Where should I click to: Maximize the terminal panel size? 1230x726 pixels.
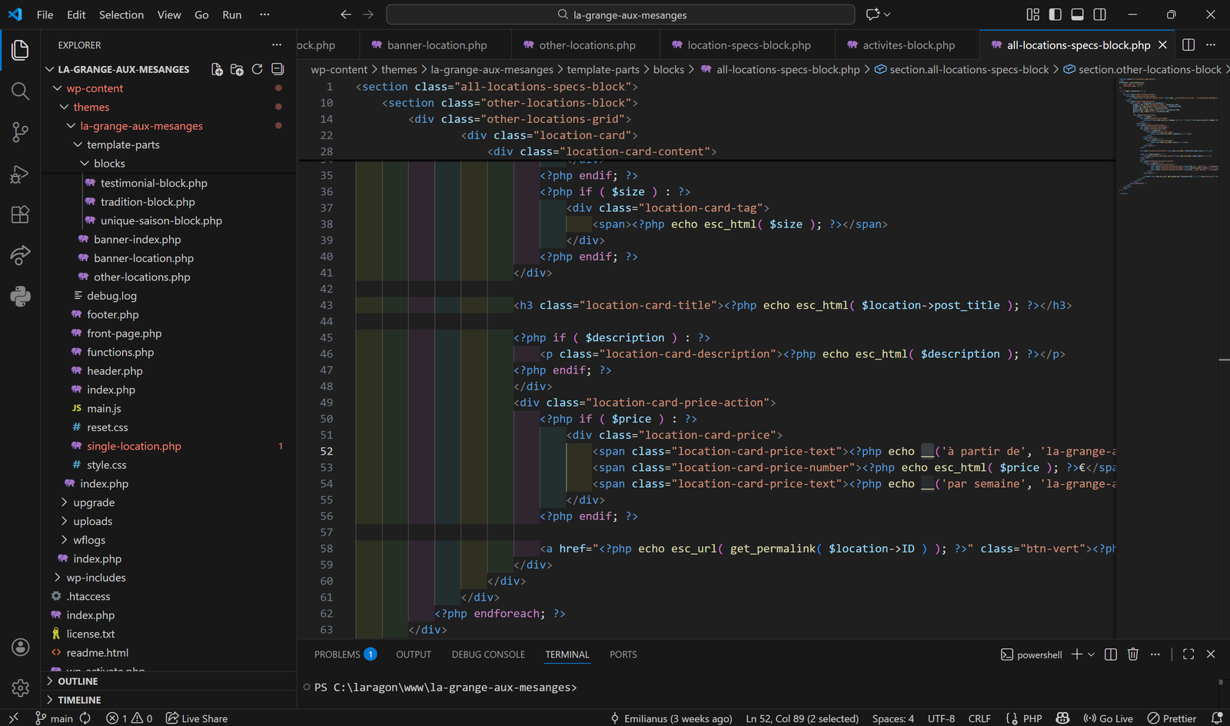pos(1188,655)
